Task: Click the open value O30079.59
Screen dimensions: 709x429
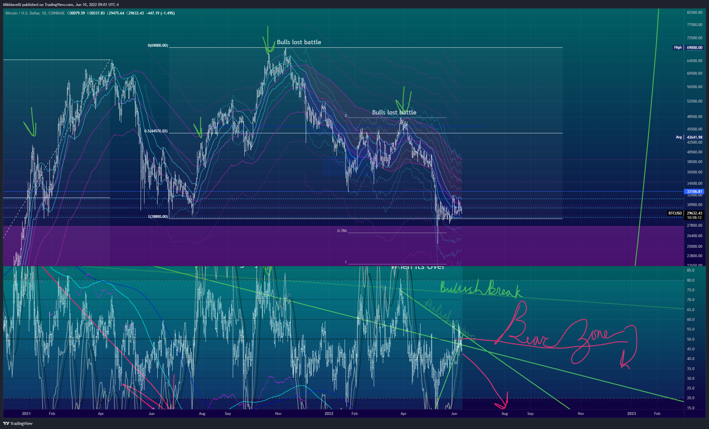Action: click(76, 13)
